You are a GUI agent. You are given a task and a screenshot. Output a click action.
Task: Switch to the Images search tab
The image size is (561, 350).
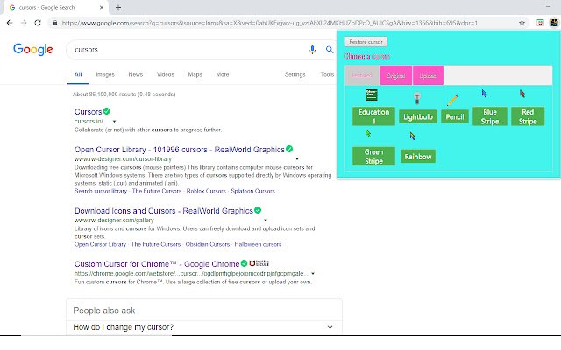point(105,74)
